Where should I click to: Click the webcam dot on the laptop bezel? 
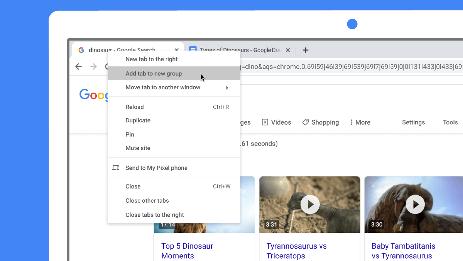[x=352, y=24]
